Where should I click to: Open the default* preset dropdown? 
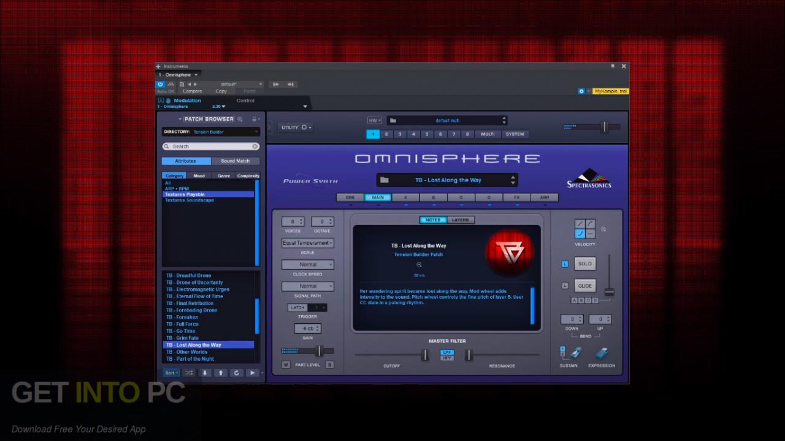click(x=231, y=84)
